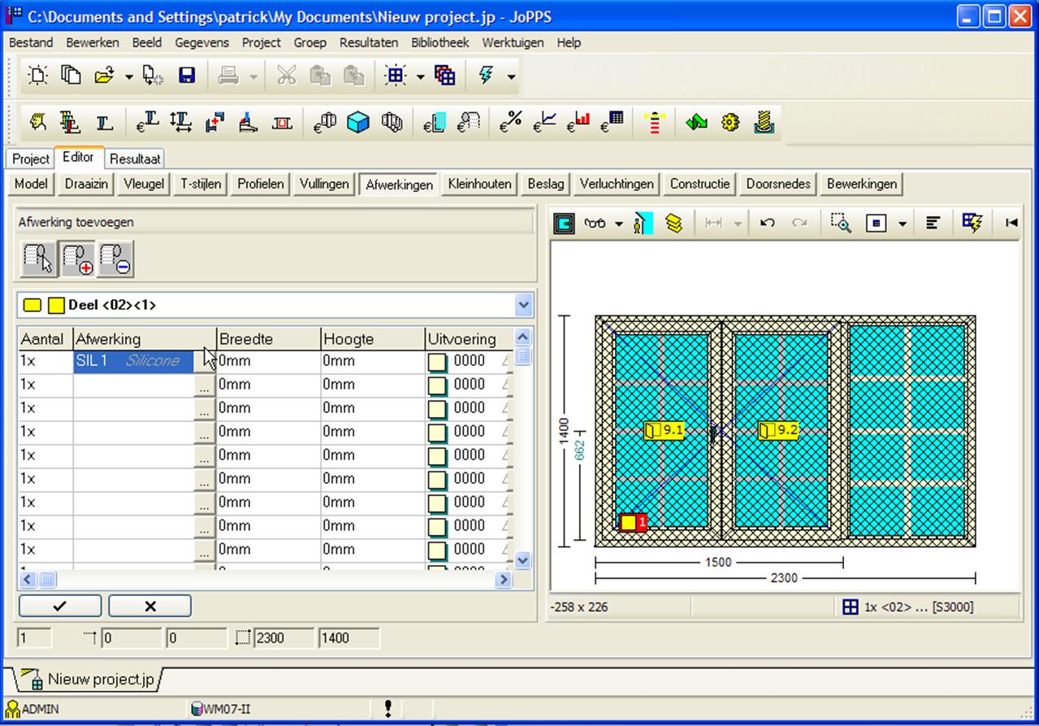Viewport: 1039px width, 726px height.
Task: Click the glasses view icon
Action: tap(595, 223)
